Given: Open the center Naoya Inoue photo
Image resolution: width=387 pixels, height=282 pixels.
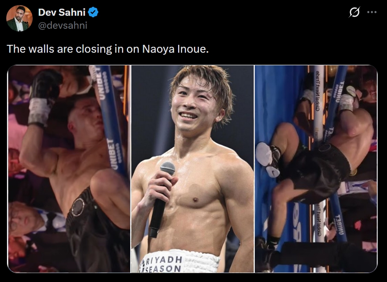Looking at the screenshot, I should (x=192, y=169).
